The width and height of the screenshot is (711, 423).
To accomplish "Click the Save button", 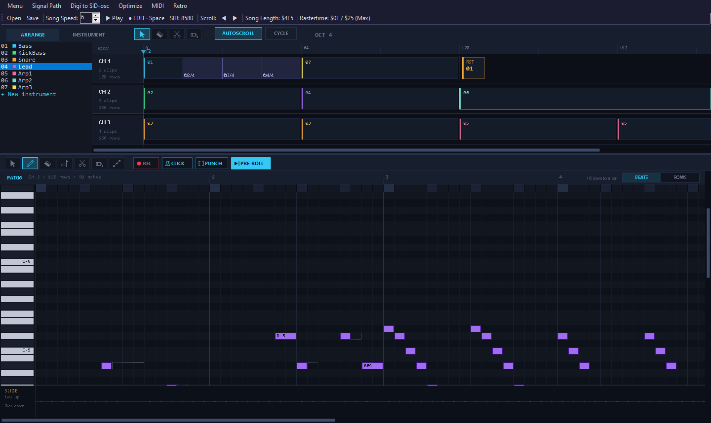I will click(x=33, y=18).
